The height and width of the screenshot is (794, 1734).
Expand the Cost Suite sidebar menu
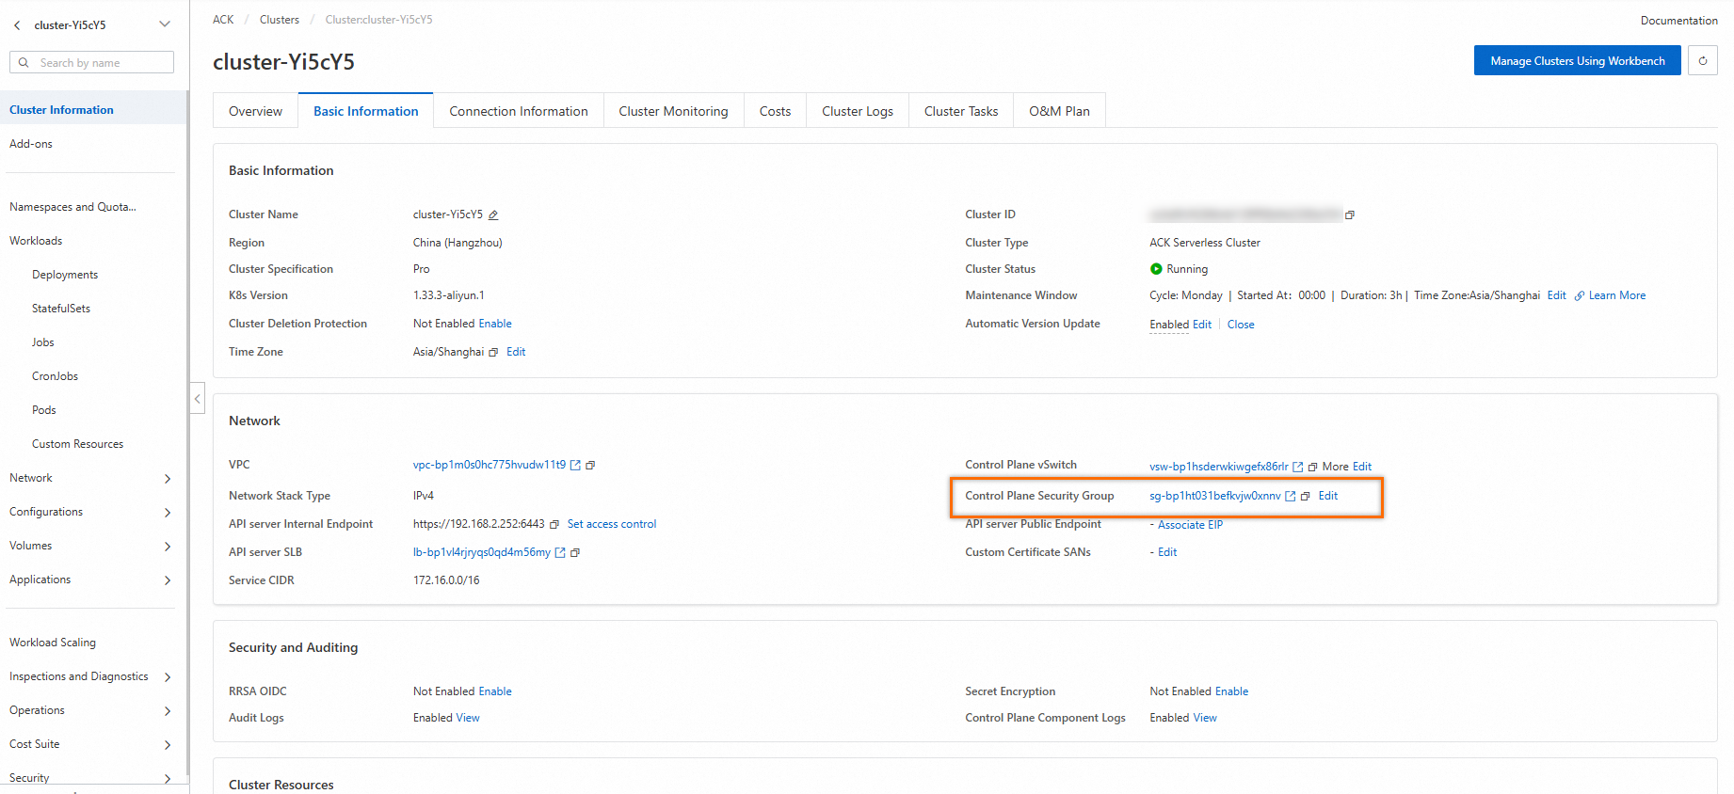(x=168, y=745)
